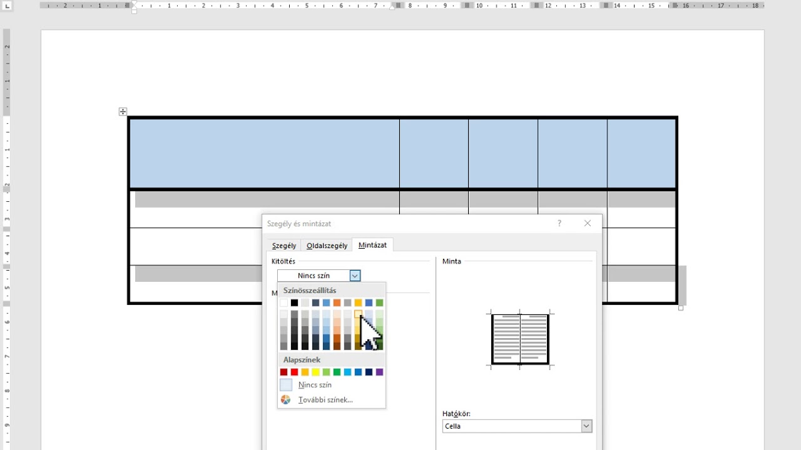The height and width of the screenshot is (450, 801).
Task: Pick the highlighted light gold tint swatch
Action: coord(359,314)
